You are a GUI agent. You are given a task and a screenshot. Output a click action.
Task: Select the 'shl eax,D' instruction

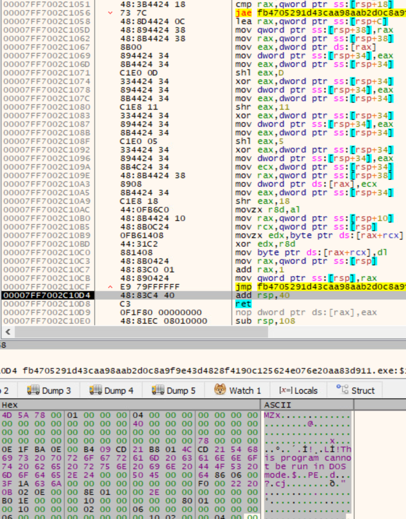(x=260, y=73)
